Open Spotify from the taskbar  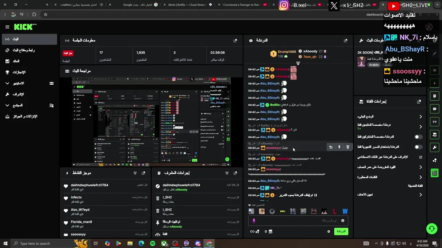click(x=153, y=244)
